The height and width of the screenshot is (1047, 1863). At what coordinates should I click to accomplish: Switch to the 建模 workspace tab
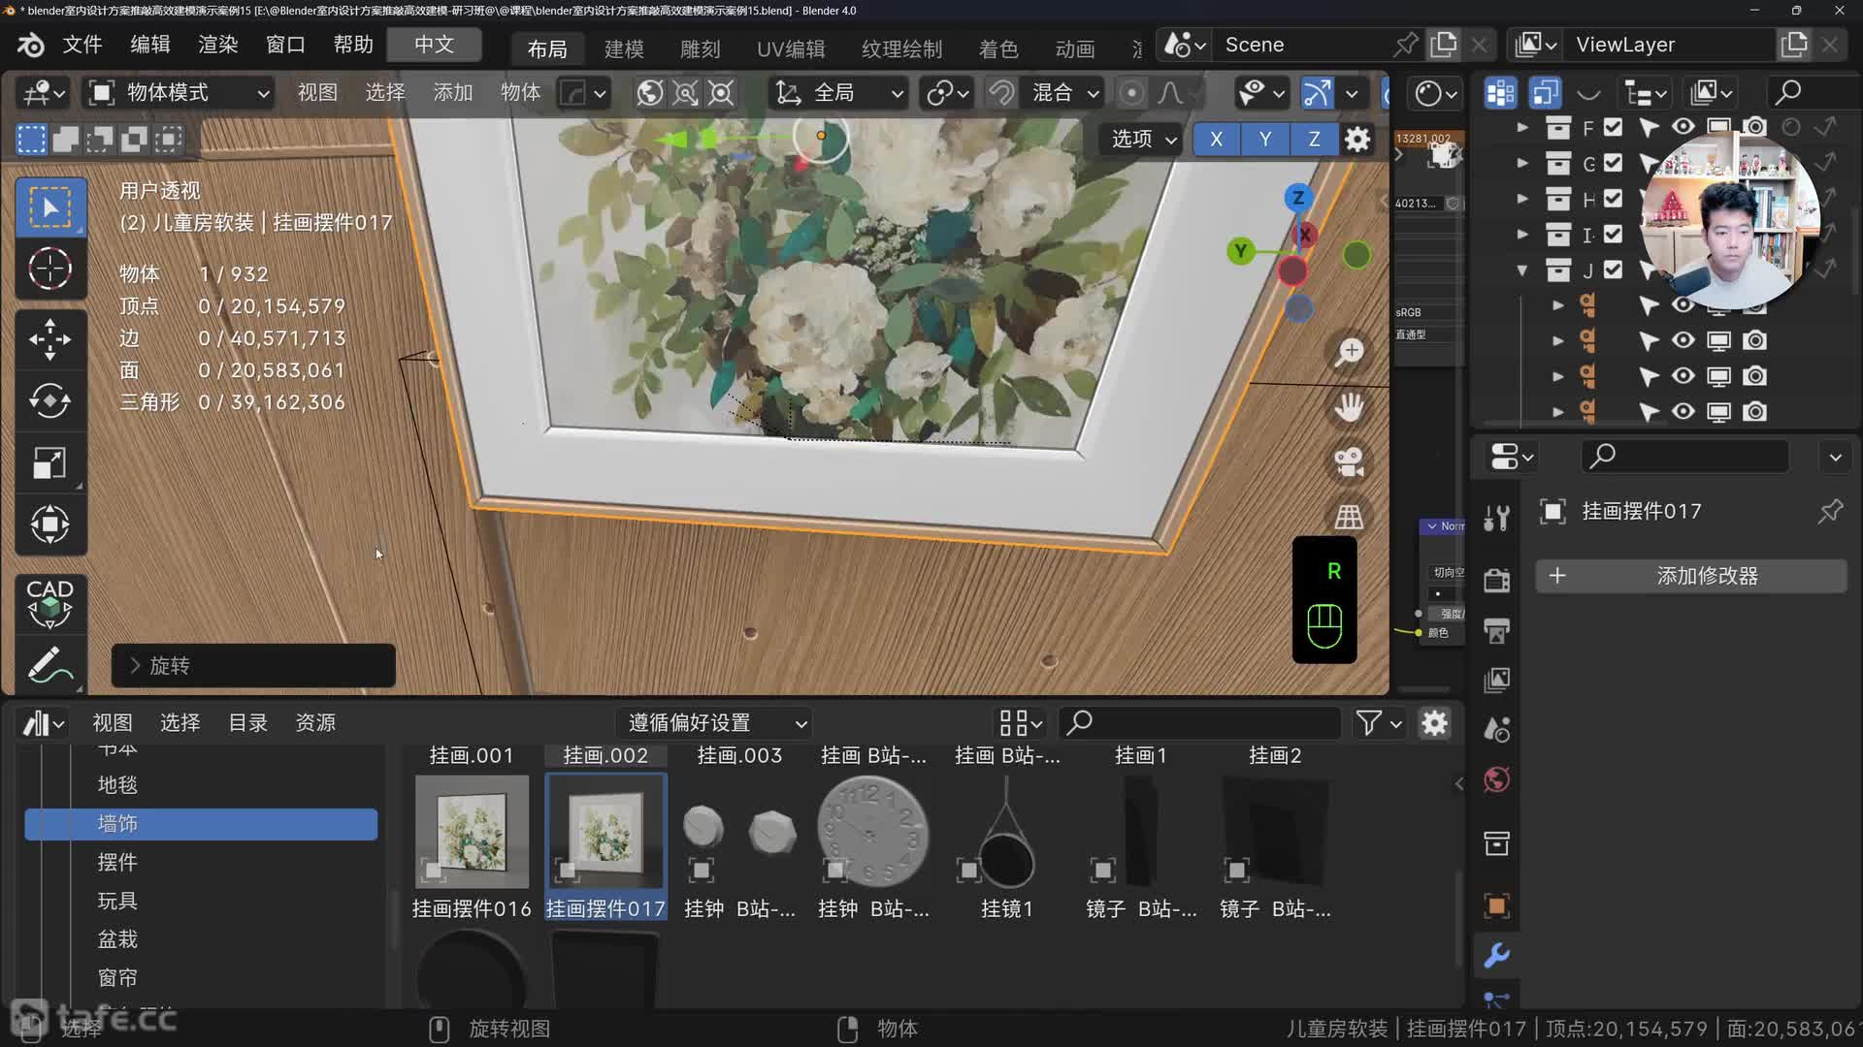(x=623, y=48)
